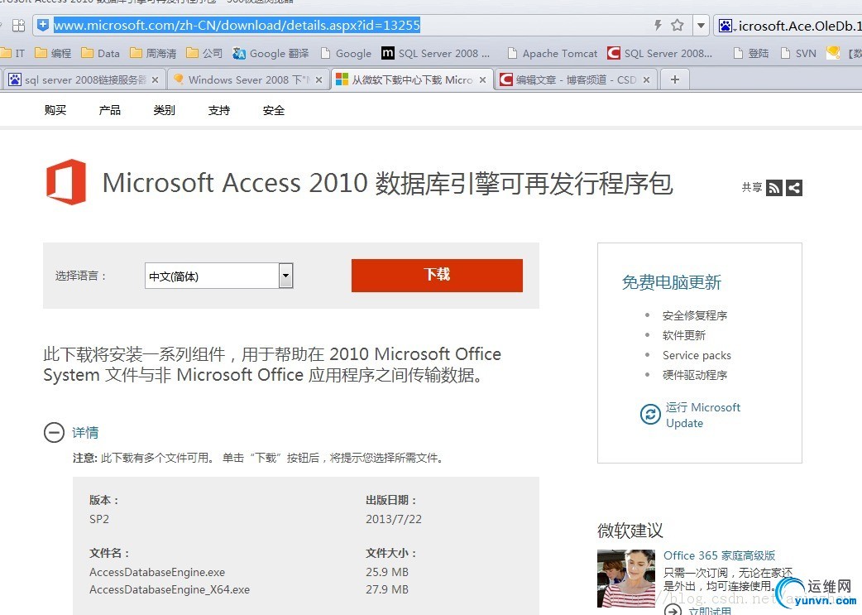Click the file name AccessDatabaseEngine_X64.exe
Image resolution: width=862 pixels, height=615 pixels.
170,589
